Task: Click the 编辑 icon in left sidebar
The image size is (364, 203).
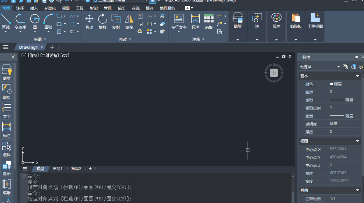Action: pos(7,187)
